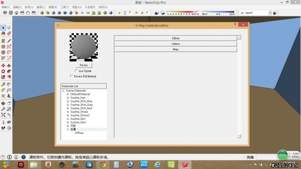Open the V-Ray help question icon
The image size is (301, 169).
pos(71,13)
